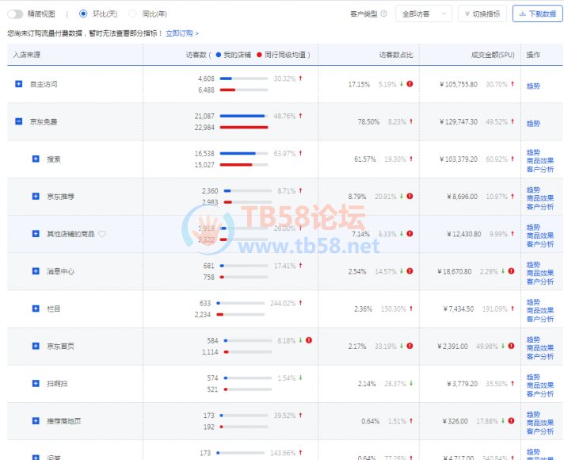Collapse the 京东免费 source row
The width and height of the screenshot is (564, 460).
(x=19, y=121)
